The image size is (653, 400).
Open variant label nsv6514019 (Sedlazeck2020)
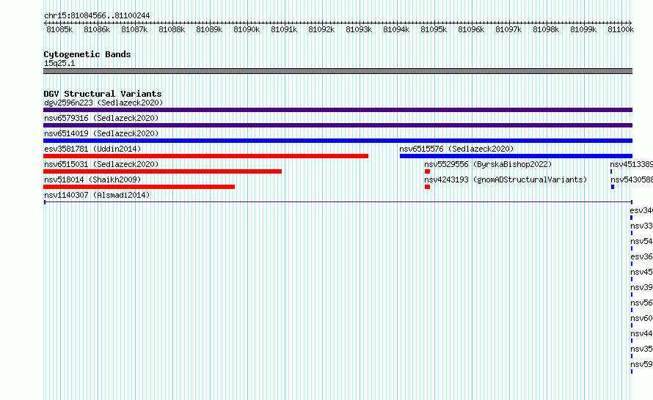[x=101, y=133]
